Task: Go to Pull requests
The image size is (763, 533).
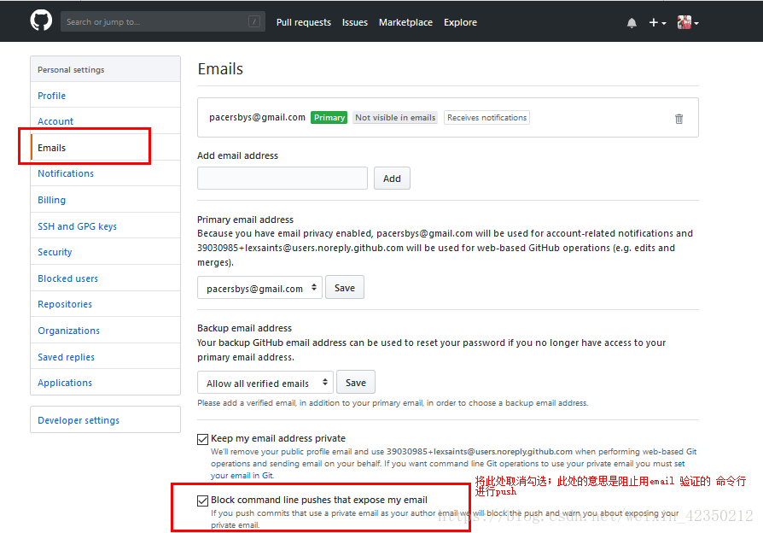Action: pyautogui.click(x=304, y=22)
